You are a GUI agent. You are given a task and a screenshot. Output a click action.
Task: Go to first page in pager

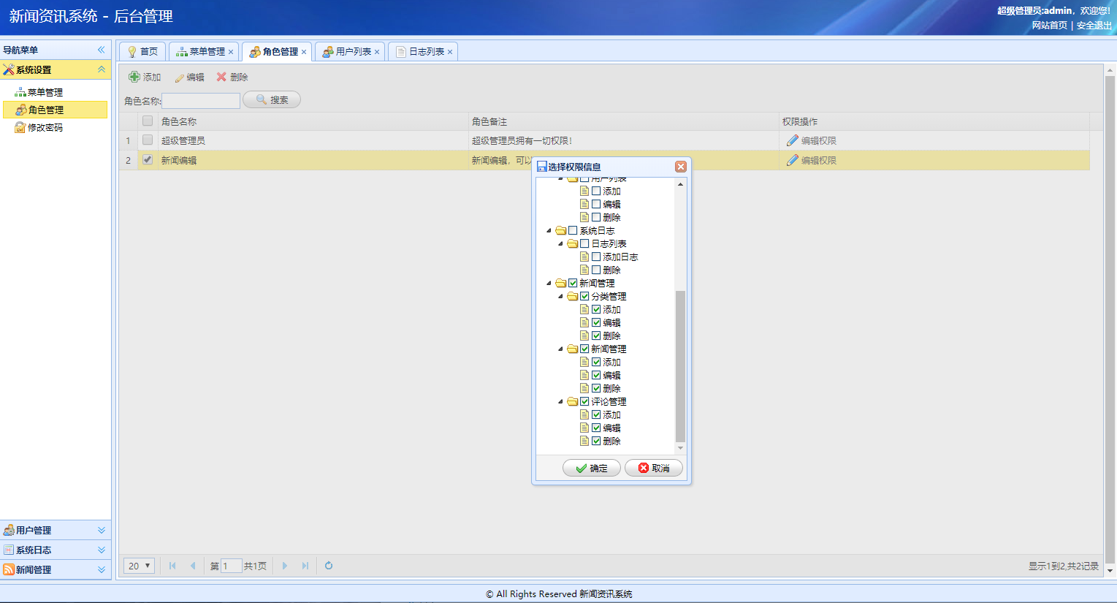coord(172,566)
